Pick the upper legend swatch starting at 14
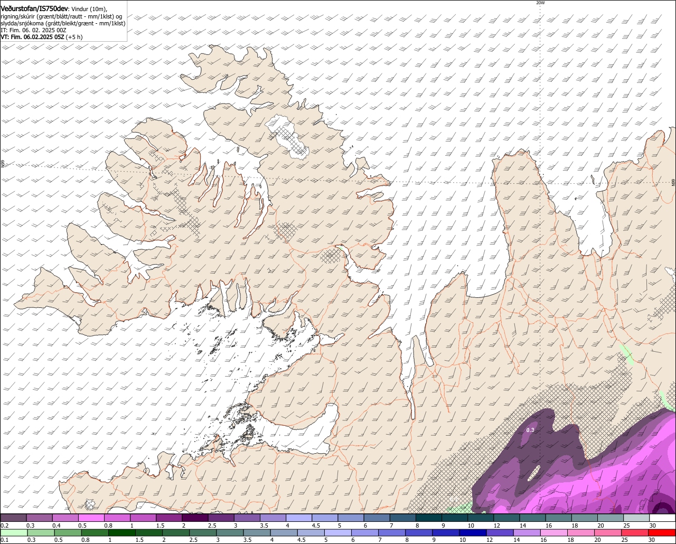 532,518
